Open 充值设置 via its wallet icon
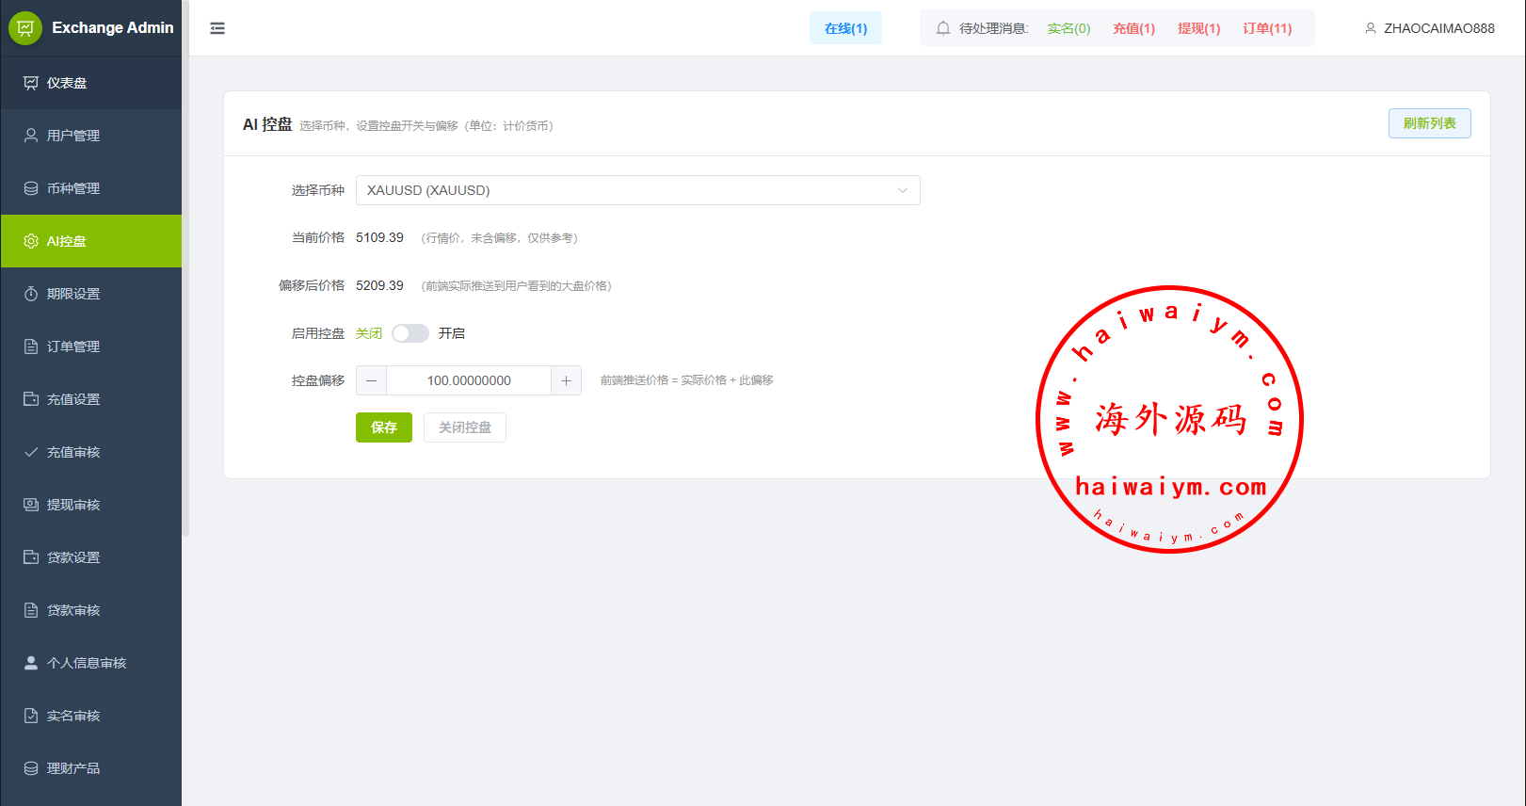1526x806 pixels. [x=31, y=399]
